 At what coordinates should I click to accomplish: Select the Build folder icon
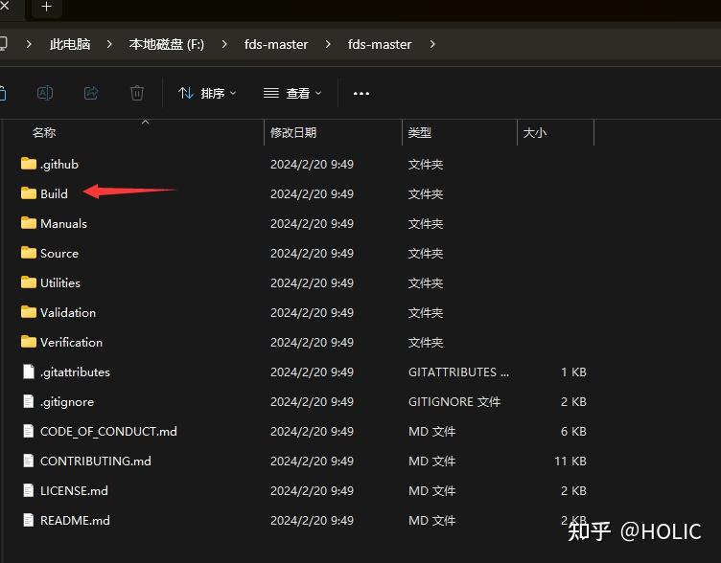click(29, 193)
